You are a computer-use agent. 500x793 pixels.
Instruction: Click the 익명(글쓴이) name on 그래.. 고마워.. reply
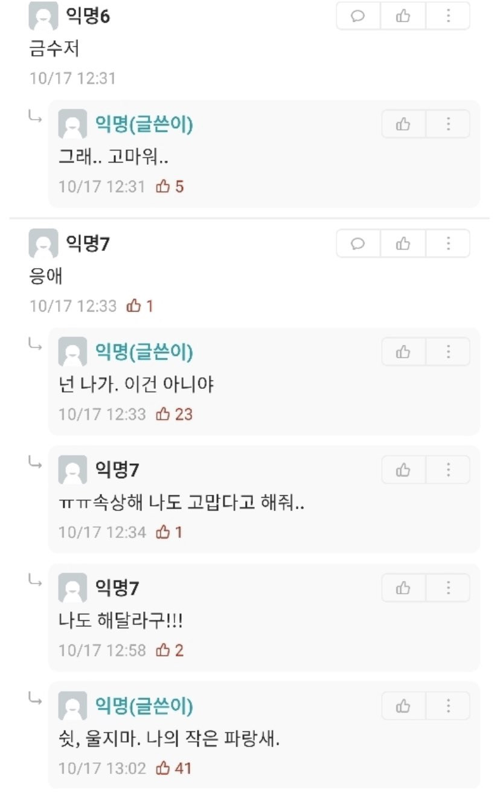point(144,125)
